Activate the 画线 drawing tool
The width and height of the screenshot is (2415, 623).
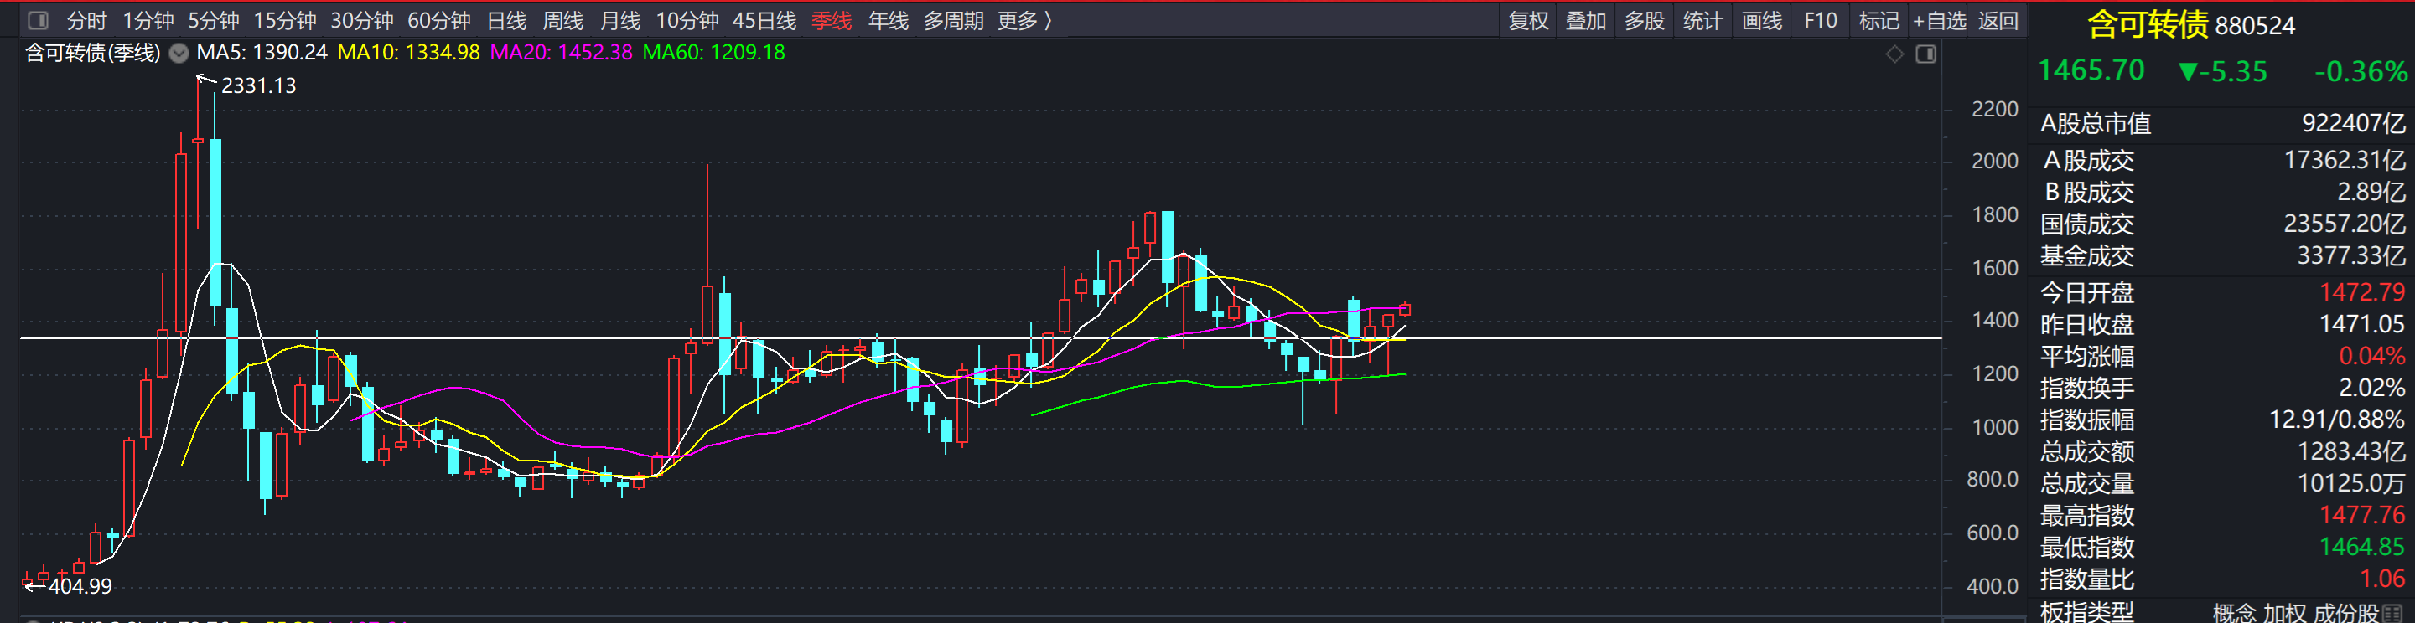pyautogui.click(x=1761, y=21)
